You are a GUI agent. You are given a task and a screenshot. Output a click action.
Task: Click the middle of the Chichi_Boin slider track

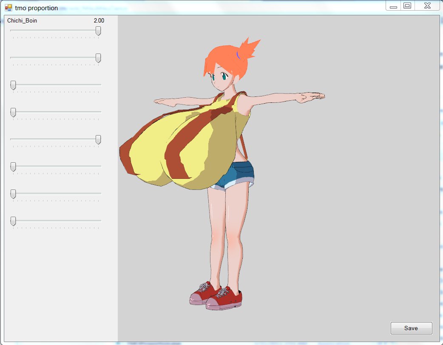[56, 31]
